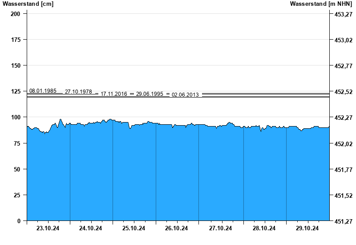Image resolution: width=356 pixels, height=245 pixels.
Task: Pick the 26.10.24 date label
Action: point(177,229)
